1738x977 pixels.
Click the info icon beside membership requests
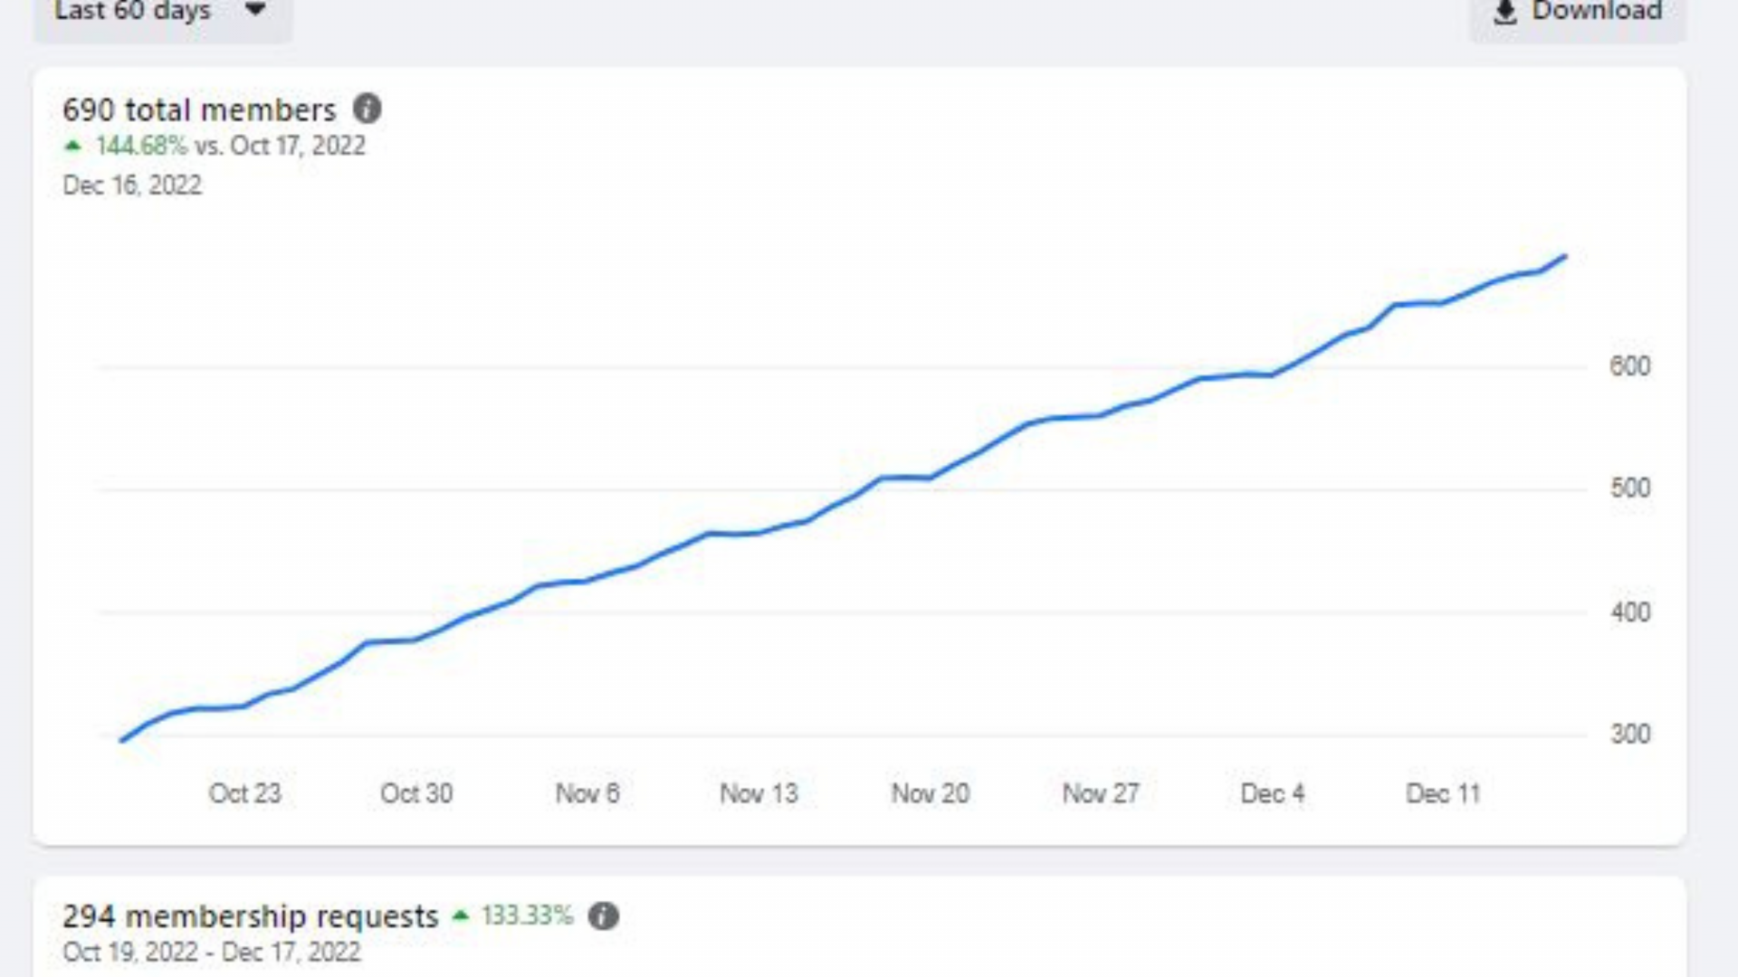(x=604, y=916)
